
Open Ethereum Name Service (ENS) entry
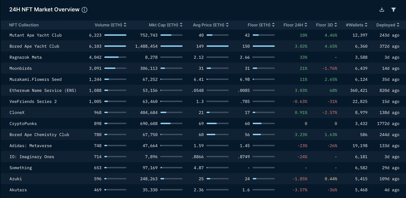(x=43, y=90)
